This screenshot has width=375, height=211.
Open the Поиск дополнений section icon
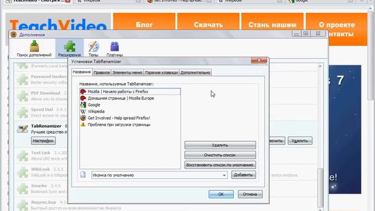tap(34, 46)
